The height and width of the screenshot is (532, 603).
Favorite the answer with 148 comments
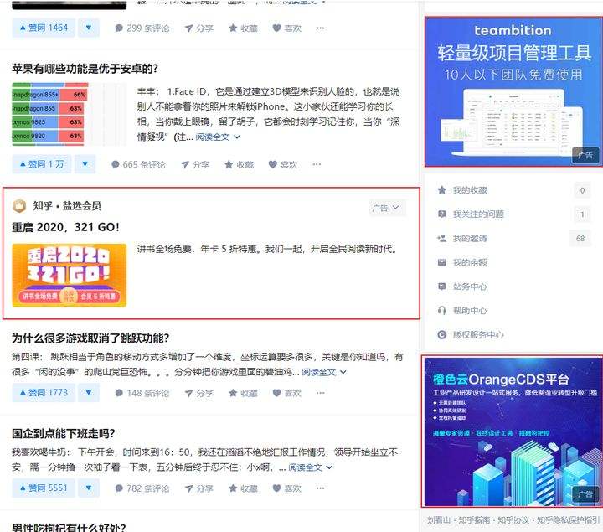pos(243,393)
